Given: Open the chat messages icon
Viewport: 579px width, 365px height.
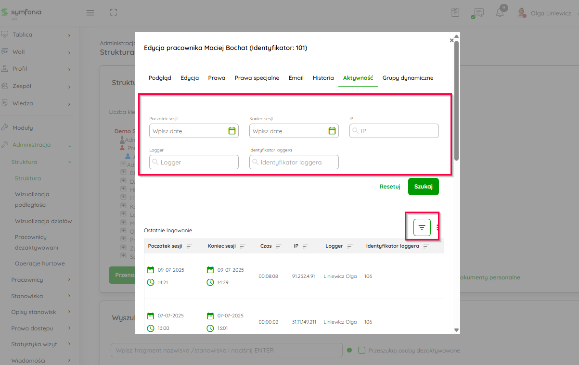Looking at the screenshot, I should point(478,13).
